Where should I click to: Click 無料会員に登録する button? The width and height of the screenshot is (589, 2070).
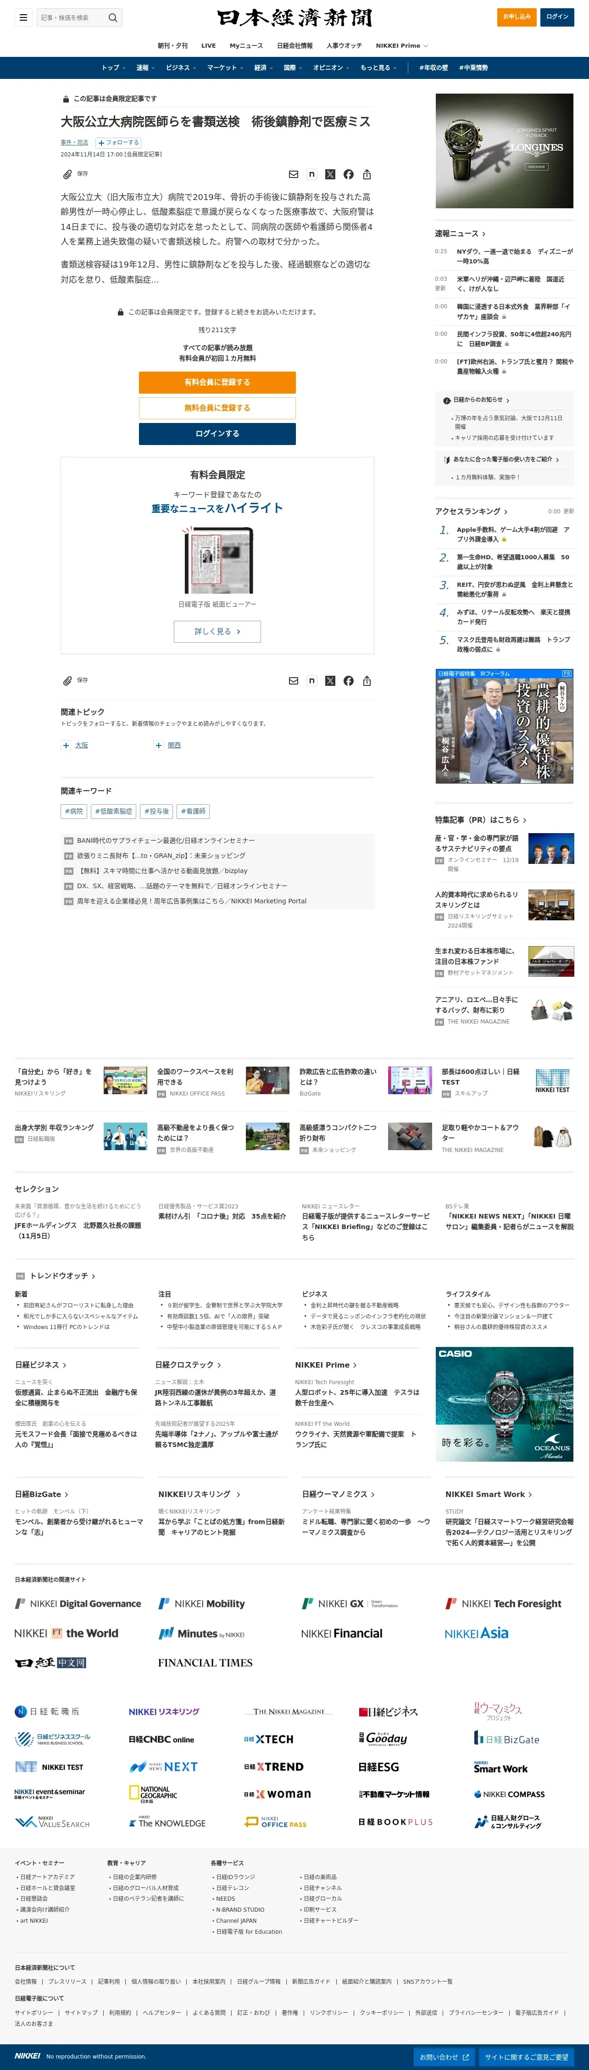click(x=217, y=408)
